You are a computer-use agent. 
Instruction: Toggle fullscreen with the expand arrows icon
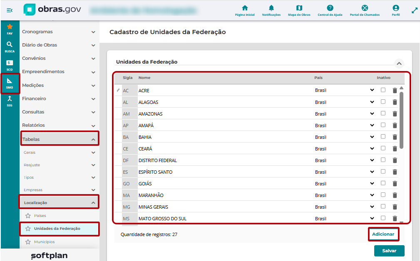(414, 10)
